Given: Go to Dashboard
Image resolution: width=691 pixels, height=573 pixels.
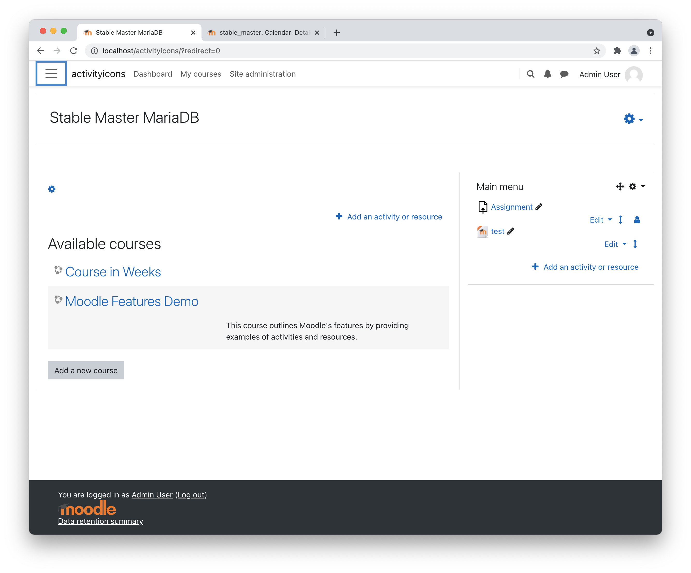Looking at the screenshot, I should [x=153, y=74].
